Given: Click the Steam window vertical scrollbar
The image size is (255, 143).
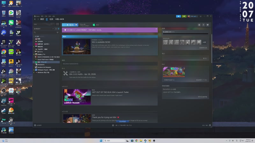Looking at the screenshot, I should (x=212, y=49).
